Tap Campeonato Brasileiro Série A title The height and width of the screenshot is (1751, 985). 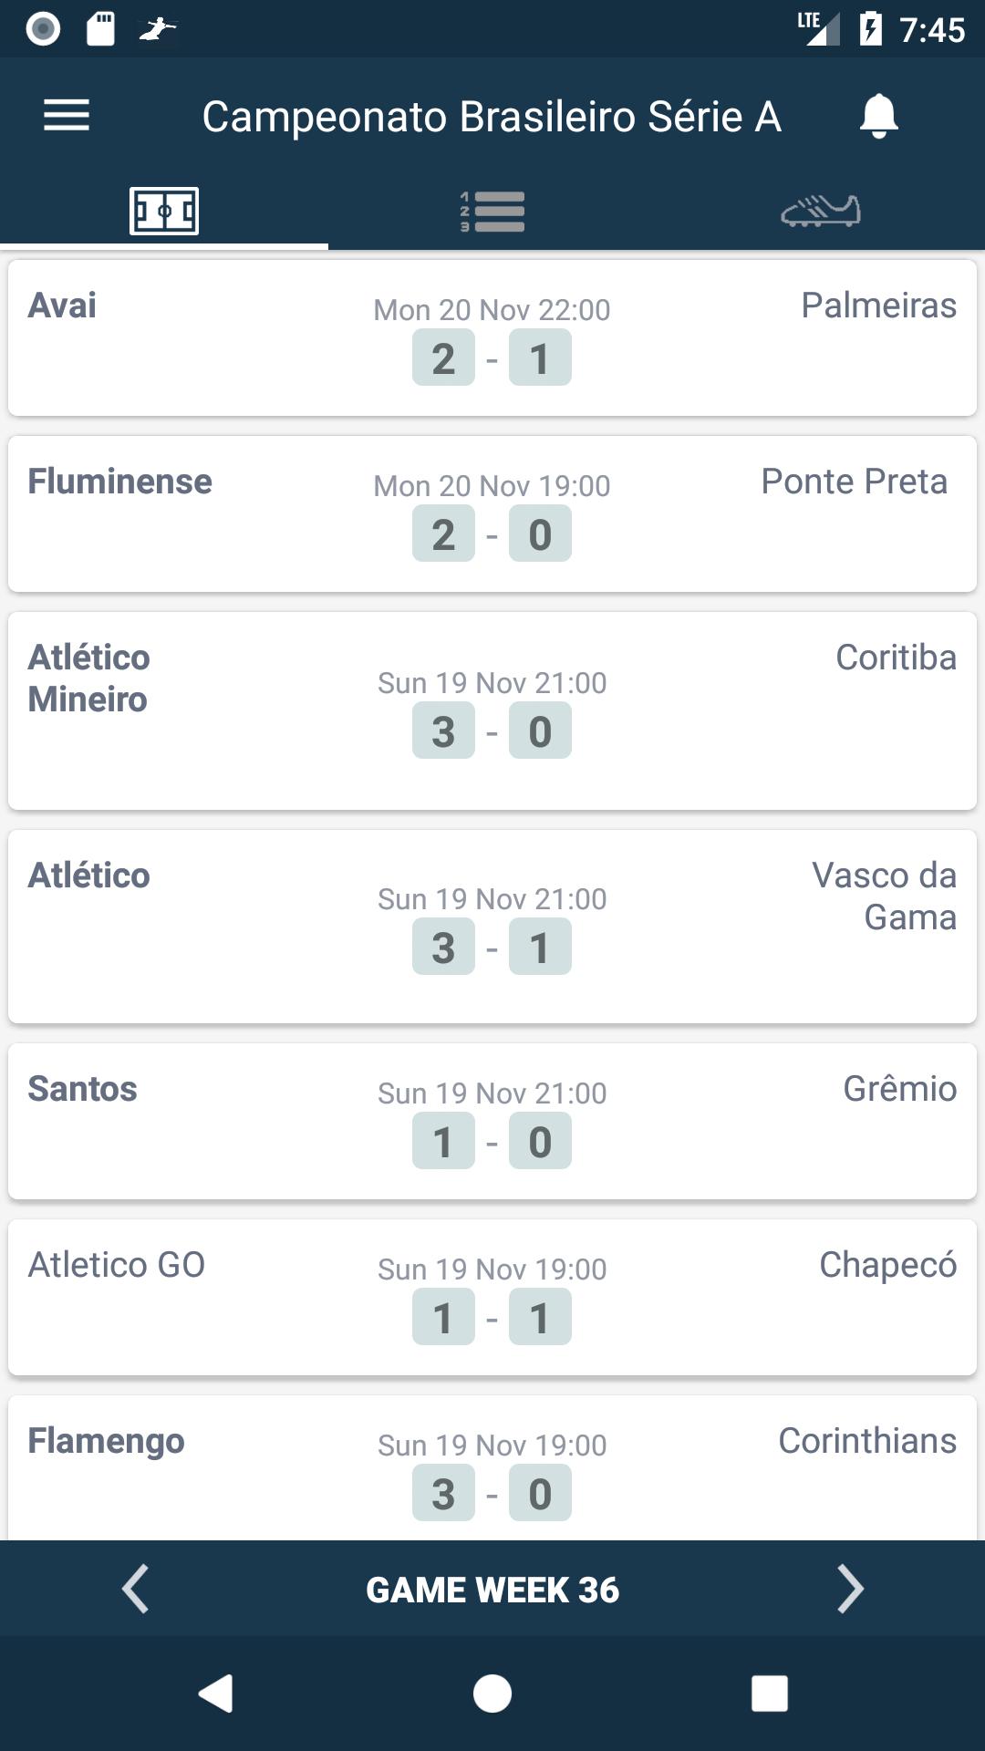[492, 117]
